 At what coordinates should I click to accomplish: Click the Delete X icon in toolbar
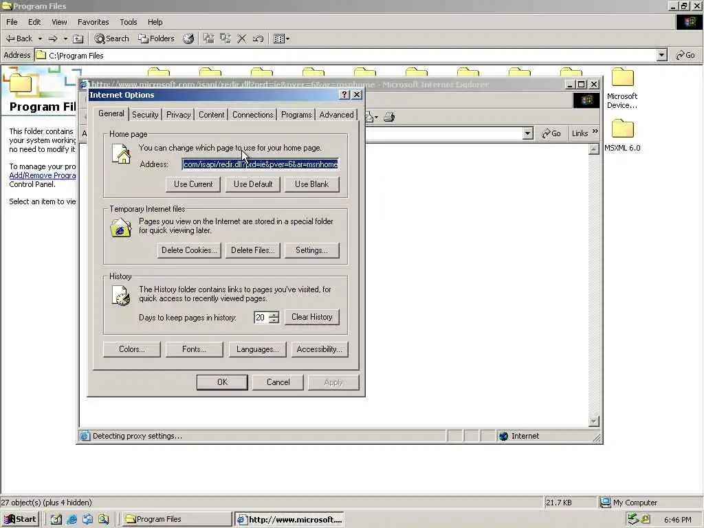coord(241,38)
